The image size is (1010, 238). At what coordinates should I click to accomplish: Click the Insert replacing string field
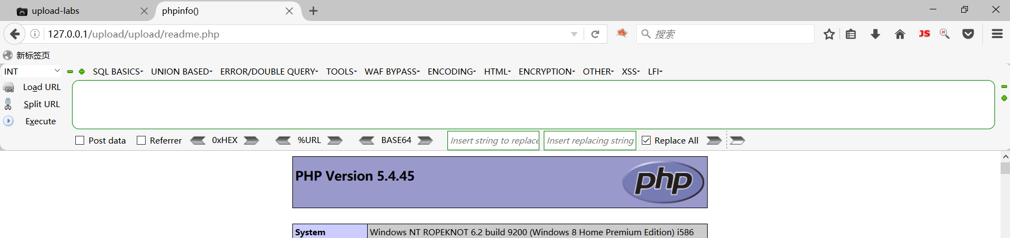tap(590, 140)
